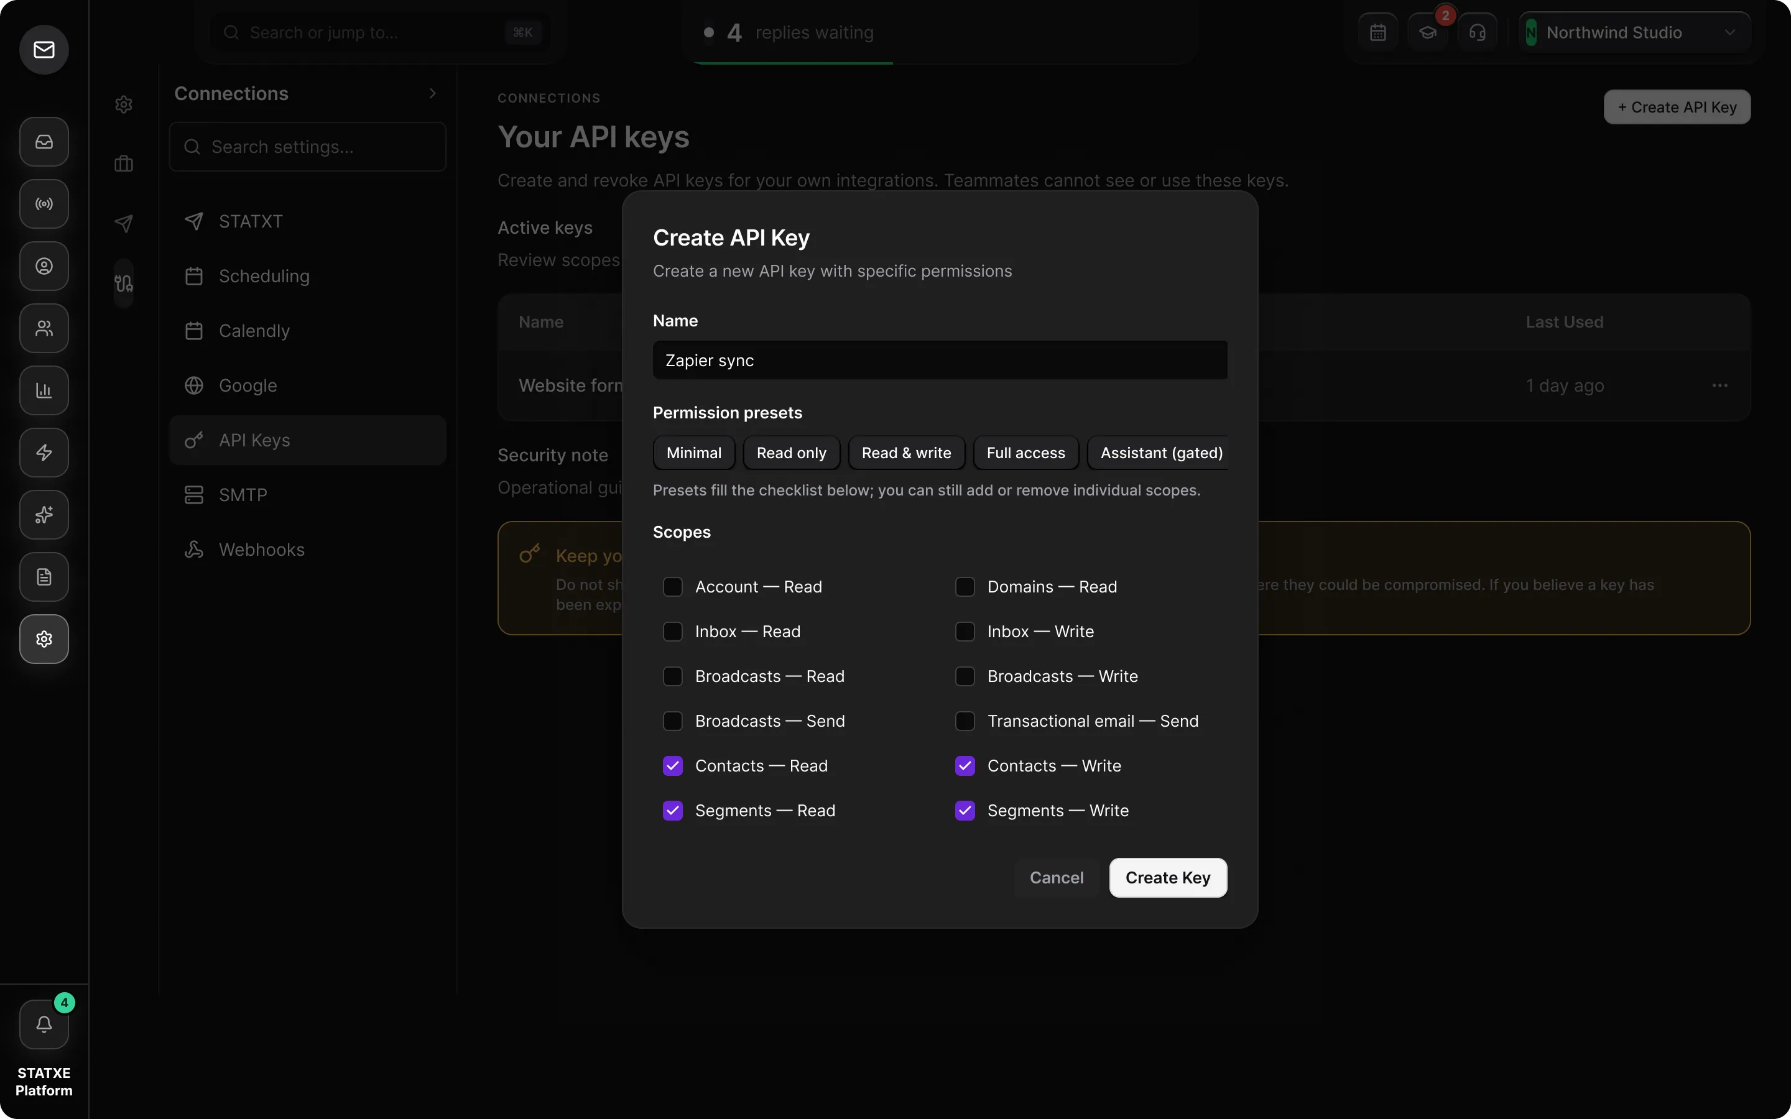
Task: Expand the Connections panel chevron
Action: (x=433, y=93)
